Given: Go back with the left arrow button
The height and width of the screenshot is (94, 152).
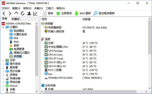Looking at the screenshot, I should click(4, 13).
